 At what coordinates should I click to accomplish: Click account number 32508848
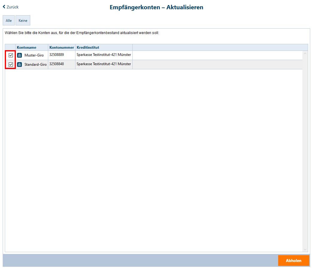57,64
